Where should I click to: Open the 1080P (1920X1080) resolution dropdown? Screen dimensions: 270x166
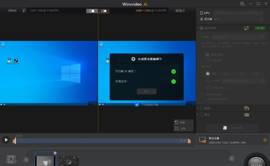[x=243, y=81]
